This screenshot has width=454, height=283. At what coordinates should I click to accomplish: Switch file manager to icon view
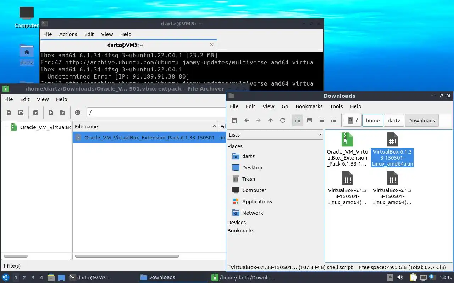click(x=298, y=120)
